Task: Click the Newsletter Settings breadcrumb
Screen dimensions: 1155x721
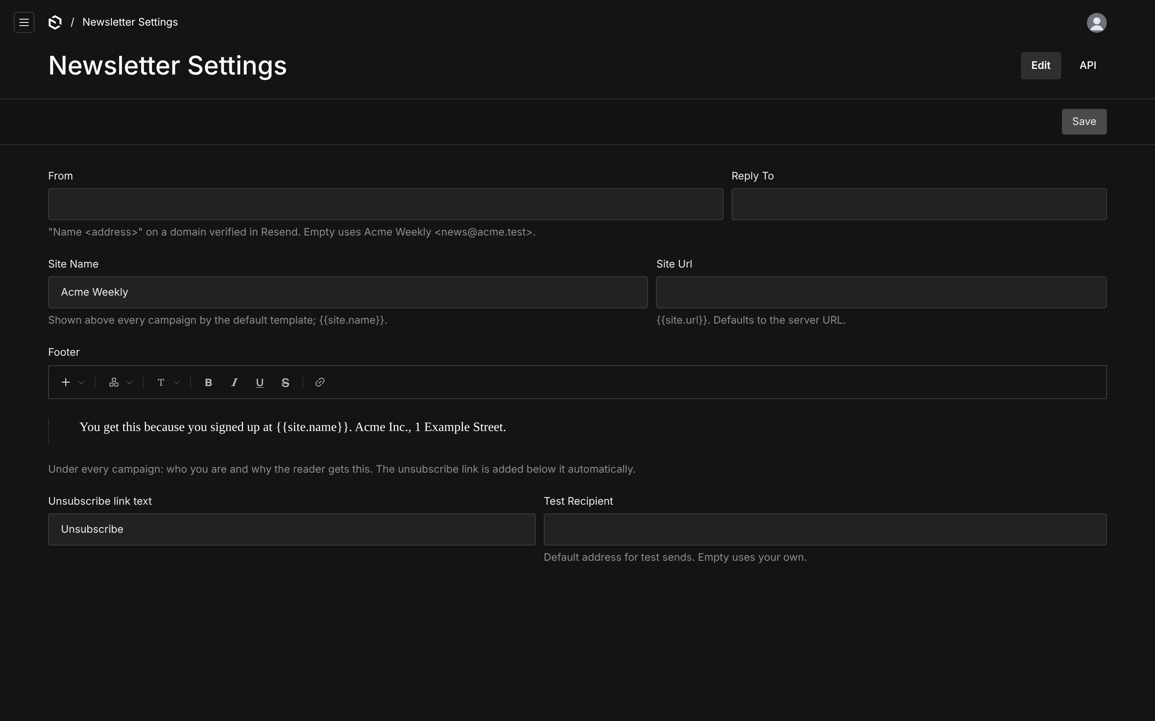Action: coord(130,22)
